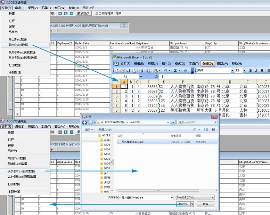270x215 pixels.
Task: Click Paste clipboard icon in Excel toolbar
Action: (156, 71)
